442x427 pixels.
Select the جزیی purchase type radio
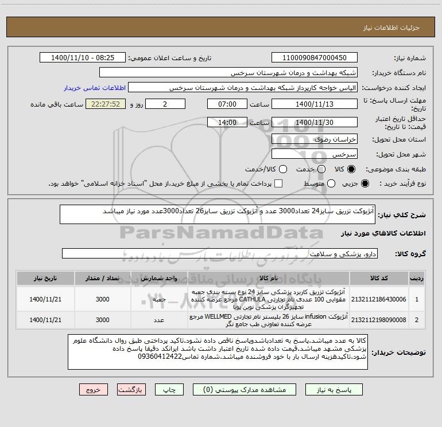click(x=365, y=183)
